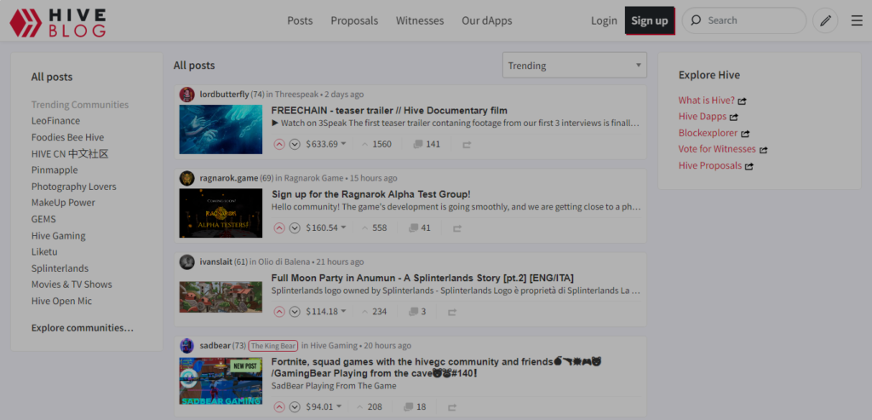The width and height of the screenshot is (872, 420).
Task: Downvote the Ragnarok Alpha Test Group post
Action: pyautogui.click(x=295, y=227)
